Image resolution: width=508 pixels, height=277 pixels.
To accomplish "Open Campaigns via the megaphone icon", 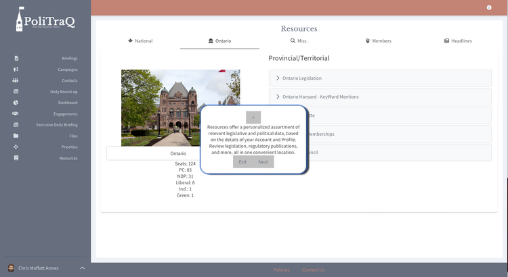I will pyautogui.click(x=16, y=70).
